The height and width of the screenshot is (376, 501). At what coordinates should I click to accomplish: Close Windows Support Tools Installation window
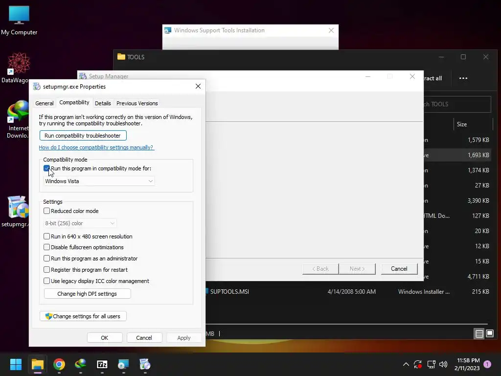331,30
